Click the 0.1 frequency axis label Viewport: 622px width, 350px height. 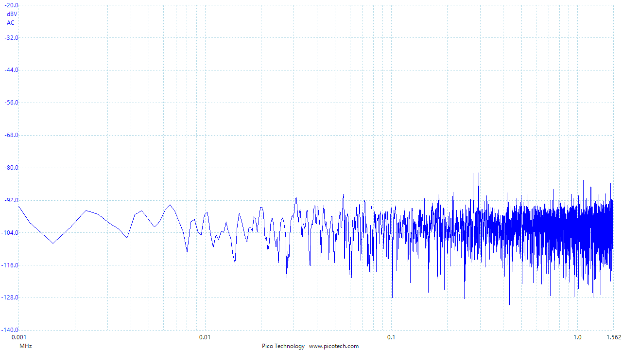pyautogui.click(x=391, y=337)
